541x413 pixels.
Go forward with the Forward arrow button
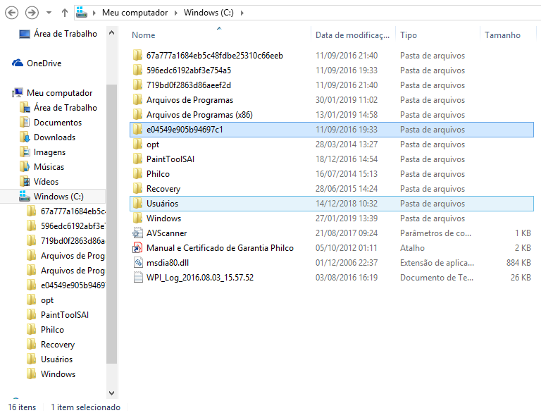[32, 13]
